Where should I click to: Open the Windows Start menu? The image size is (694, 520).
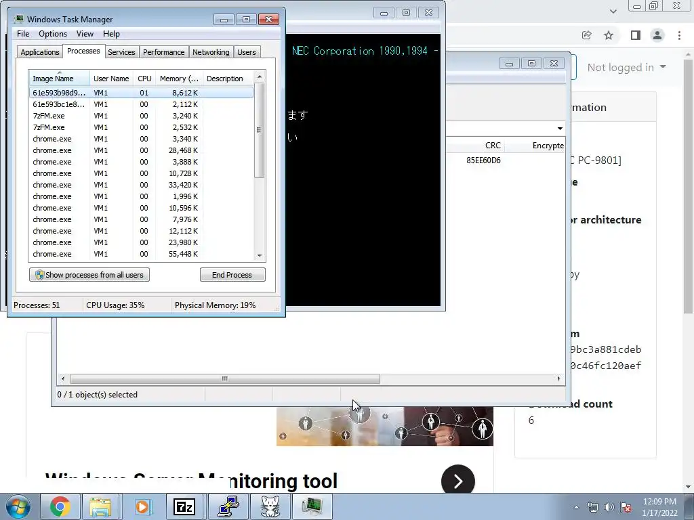(18, 506)
